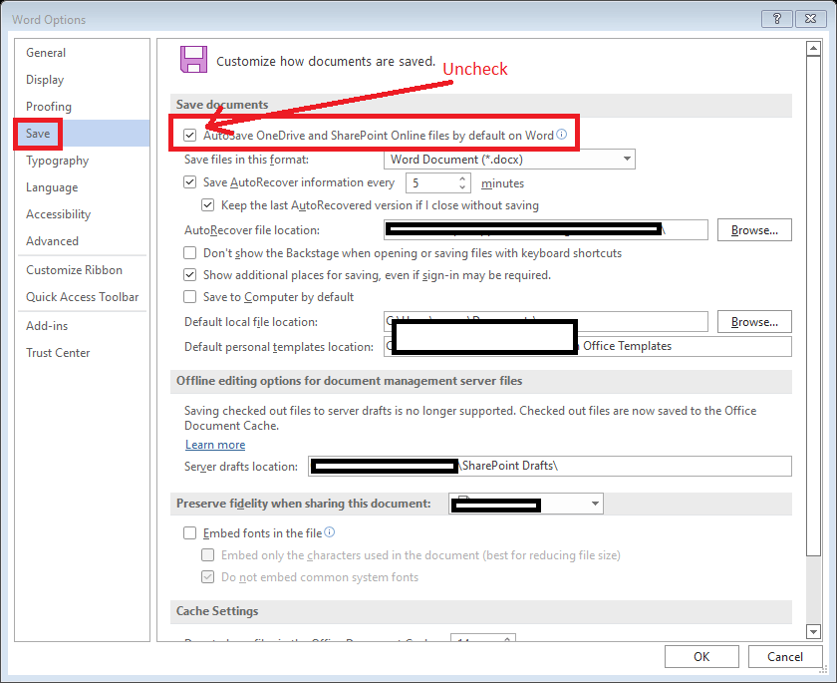This screenshot has width=837, height=683.
Task: Confirm settings with OK button
Action: pyautogui.click(x=701, y=657)
